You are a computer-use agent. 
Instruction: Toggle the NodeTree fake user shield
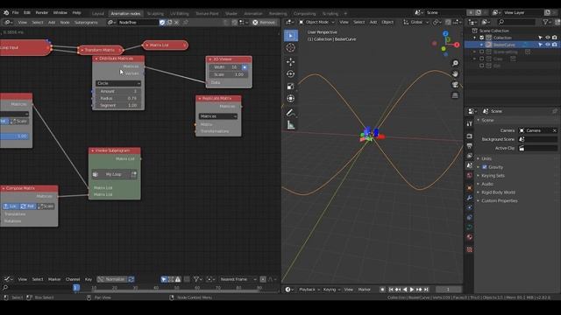pyautogui.click(x=162, y=22)
